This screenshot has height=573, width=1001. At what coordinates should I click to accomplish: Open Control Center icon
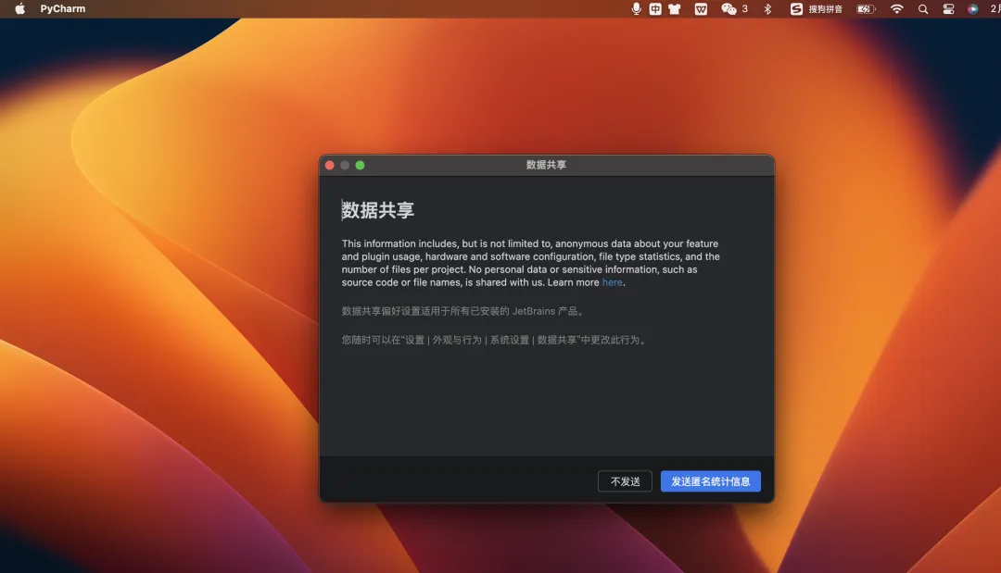point(948,9)
